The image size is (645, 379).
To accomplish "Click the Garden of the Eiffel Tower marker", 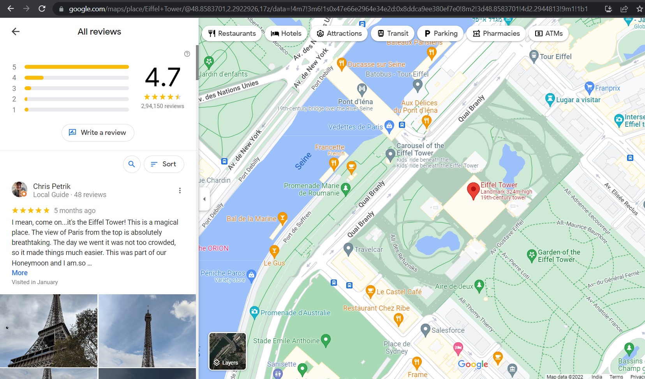I will tap(532, 255).
